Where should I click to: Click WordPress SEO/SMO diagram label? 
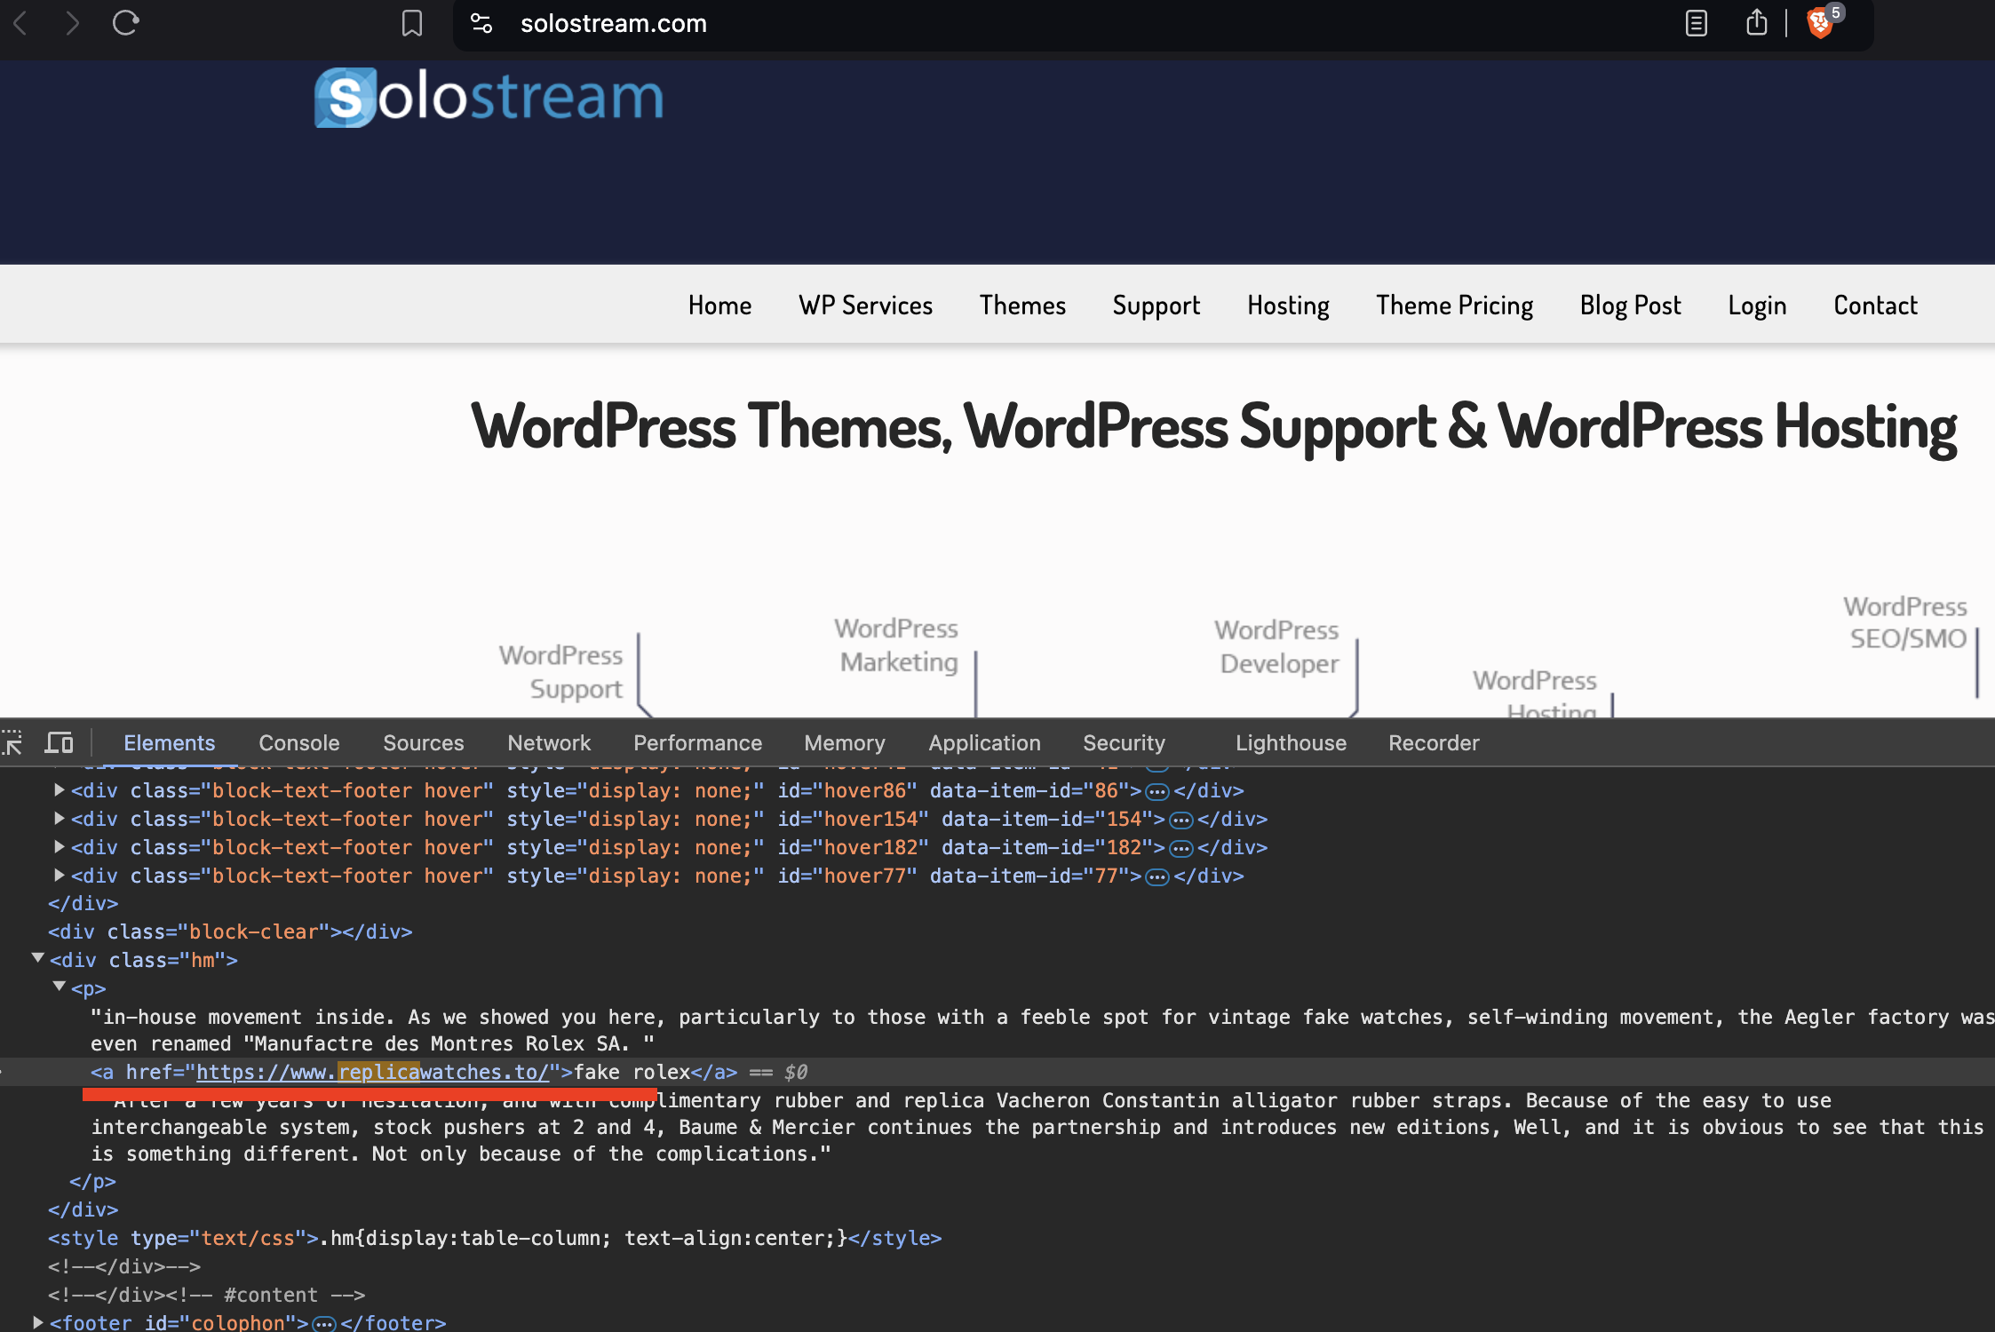click(1905, 622)
